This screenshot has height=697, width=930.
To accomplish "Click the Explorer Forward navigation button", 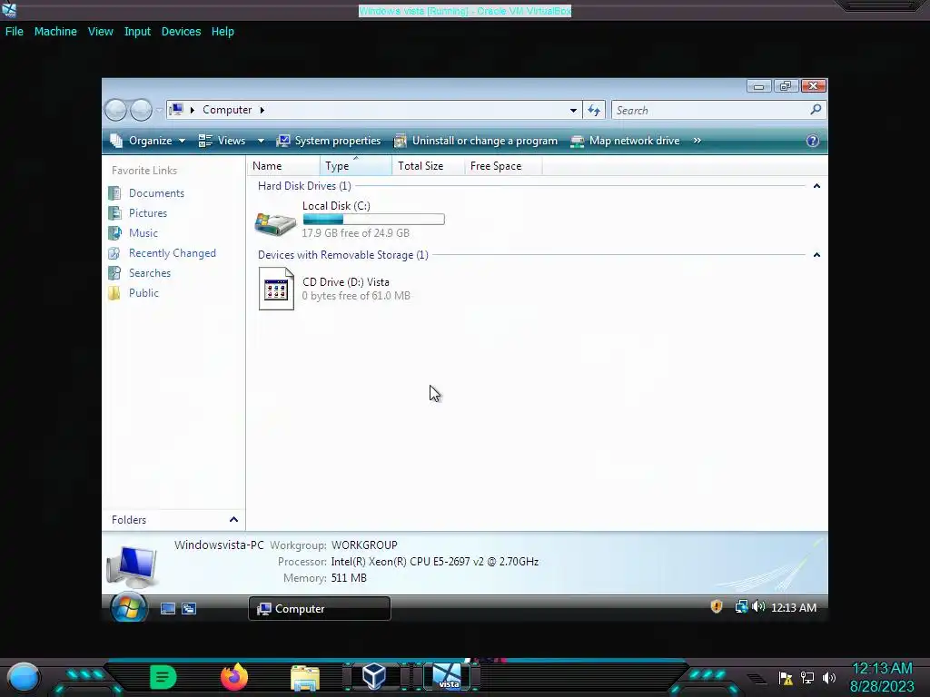I will tap(141, 110).
